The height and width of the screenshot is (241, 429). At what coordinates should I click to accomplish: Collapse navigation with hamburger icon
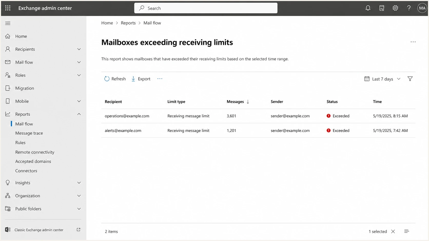pyautogui.click(x=8, y=23)
